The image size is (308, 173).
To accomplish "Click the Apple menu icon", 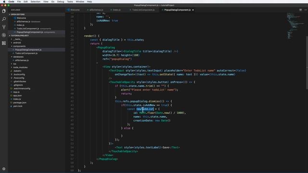I will coord(4,1).
